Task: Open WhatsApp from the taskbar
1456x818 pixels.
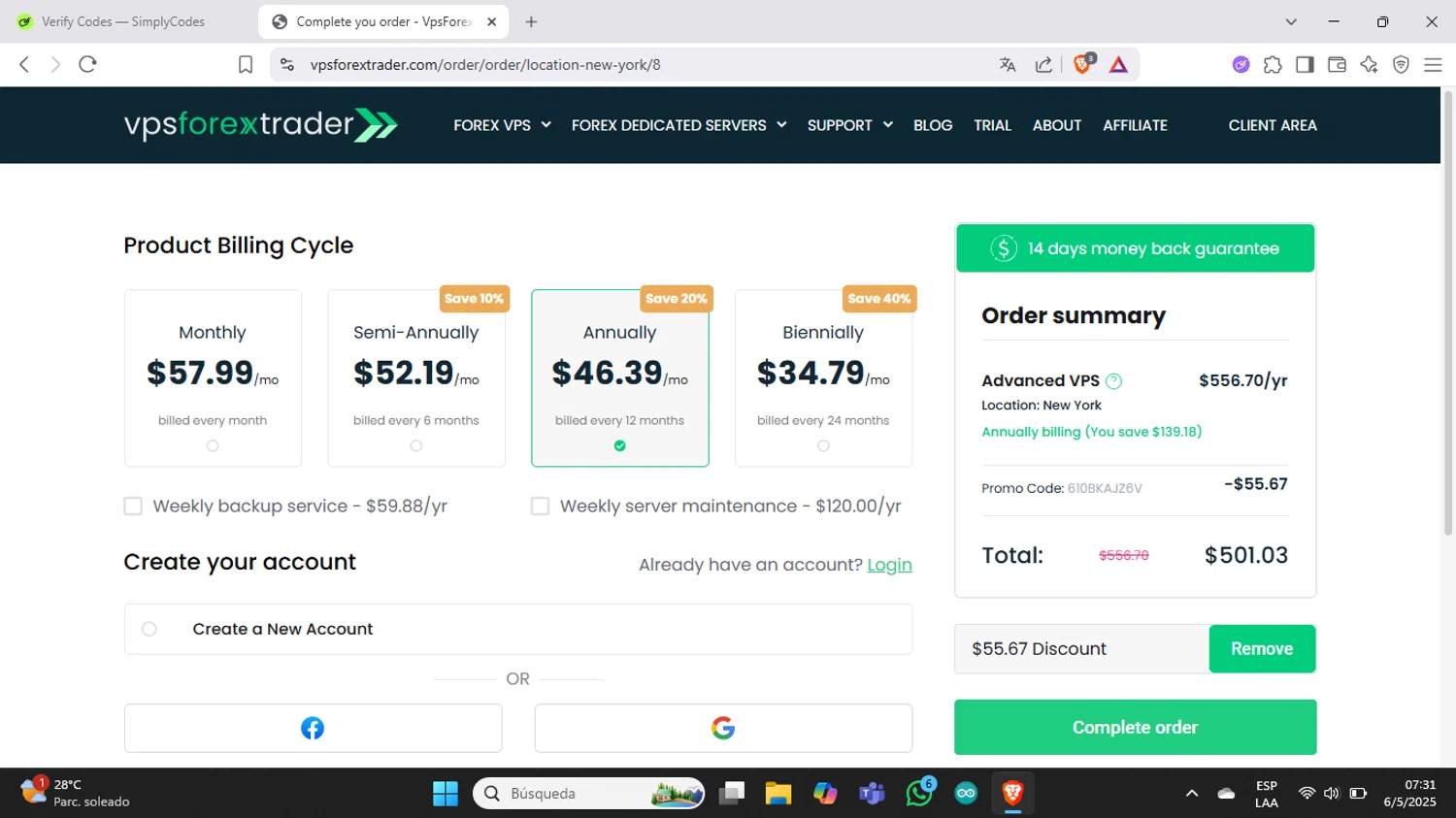Action: pyautogui.click(x=919, y=794)
